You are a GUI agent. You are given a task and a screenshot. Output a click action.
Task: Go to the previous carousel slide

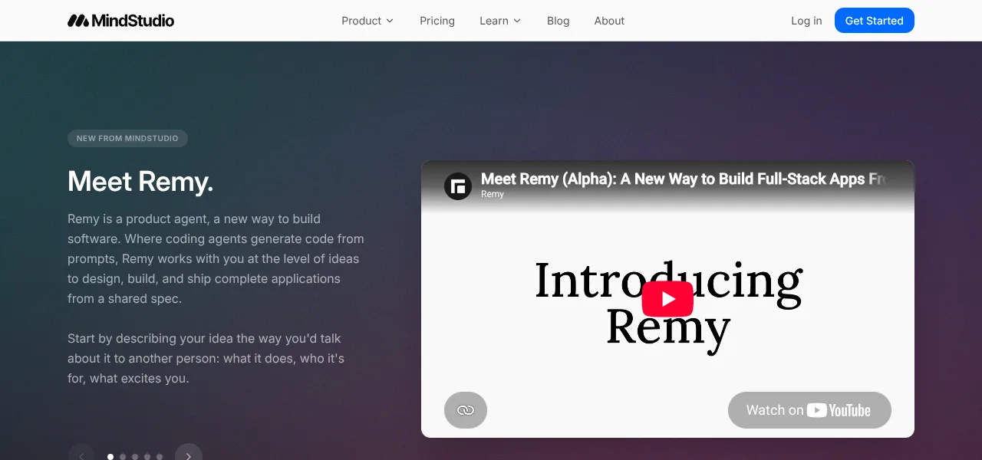[x=81, y=452]
